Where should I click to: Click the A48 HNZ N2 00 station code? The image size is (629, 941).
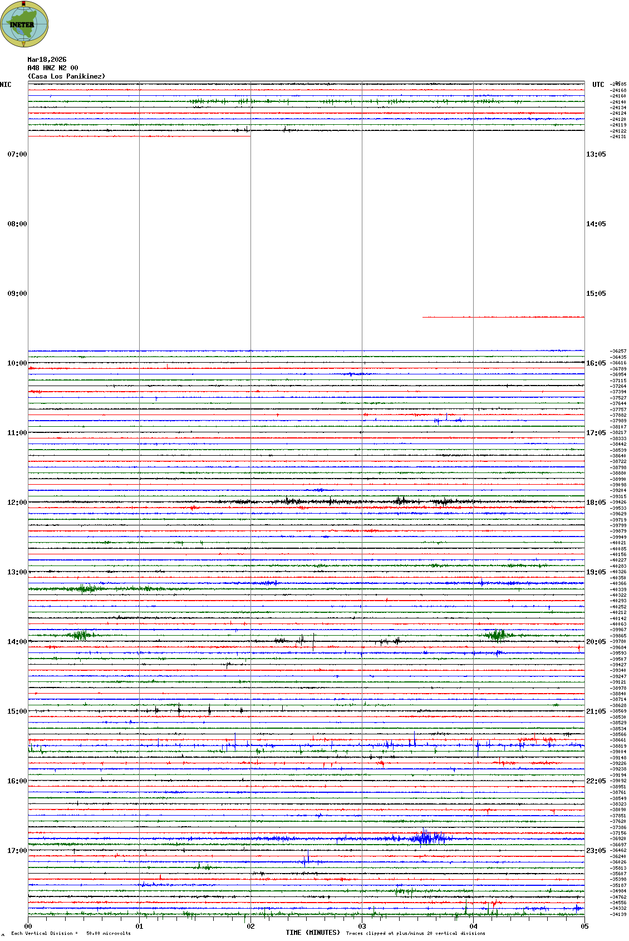53,68
